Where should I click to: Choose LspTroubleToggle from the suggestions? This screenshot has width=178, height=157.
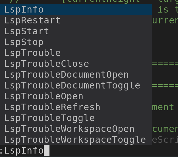pos(76,118)
